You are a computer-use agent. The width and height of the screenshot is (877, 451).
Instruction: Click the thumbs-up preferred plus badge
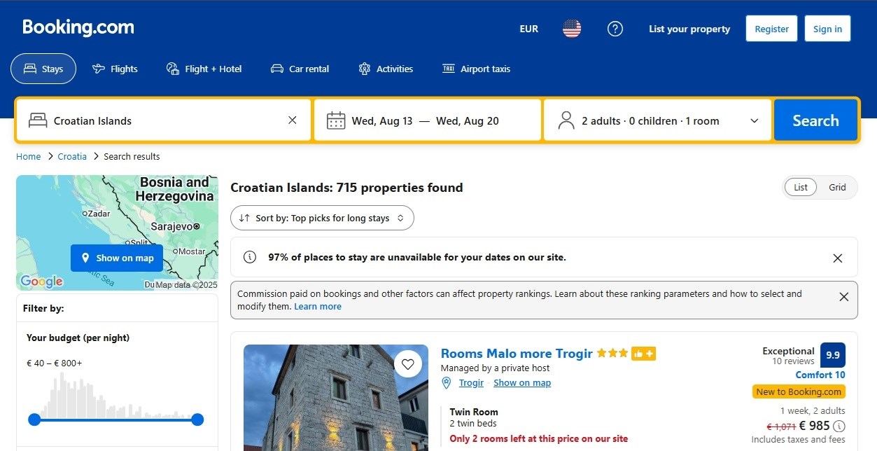(643, 354)
